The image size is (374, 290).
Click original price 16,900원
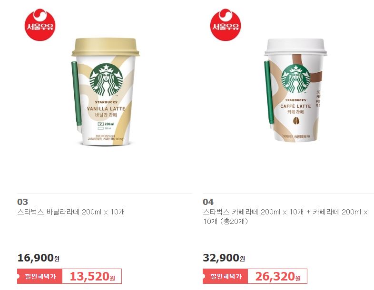(x=39, y=258)
